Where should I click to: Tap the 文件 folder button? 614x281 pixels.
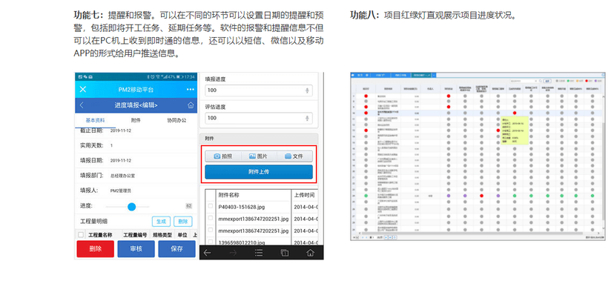click(x=294, y=156)
